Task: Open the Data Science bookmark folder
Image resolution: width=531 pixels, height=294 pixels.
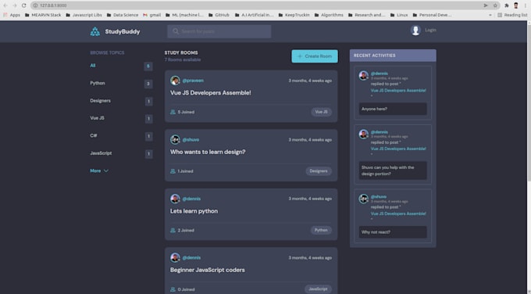Action: pos(123,15)
